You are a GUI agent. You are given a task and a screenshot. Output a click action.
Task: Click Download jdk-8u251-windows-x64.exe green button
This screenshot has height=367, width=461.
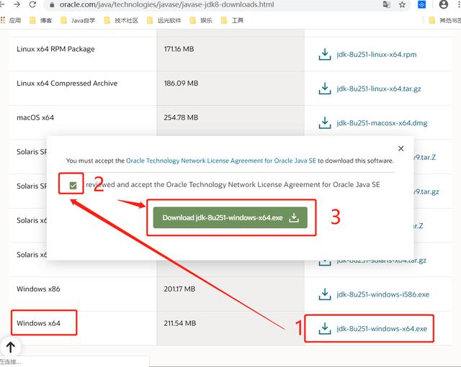(230, 217)
